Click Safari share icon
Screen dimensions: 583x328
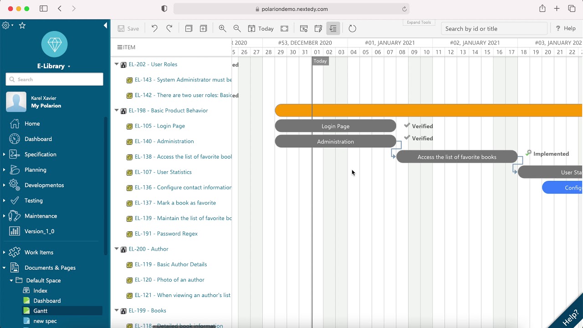point(542,9)
